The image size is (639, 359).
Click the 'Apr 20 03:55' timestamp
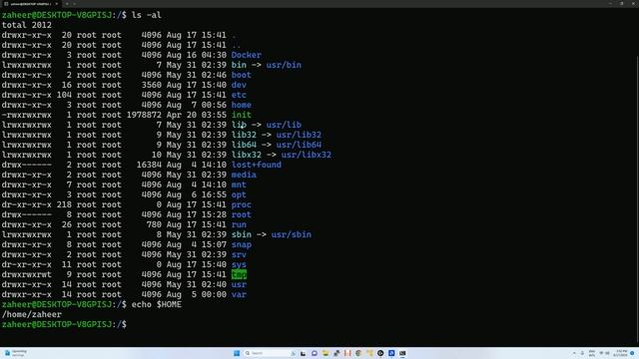(197, 115)
